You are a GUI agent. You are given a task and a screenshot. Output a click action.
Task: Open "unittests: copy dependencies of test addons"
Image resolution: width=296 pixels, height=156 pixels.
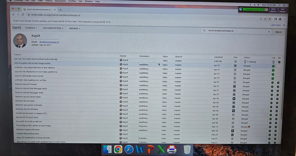tap(35, 68)
